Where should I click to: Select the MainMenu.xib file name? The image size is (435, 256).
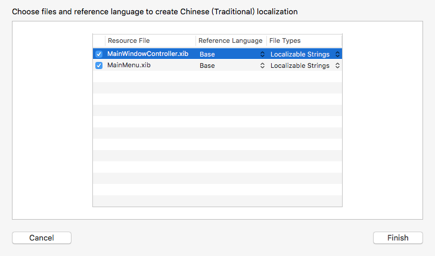[x=129, y=65]
